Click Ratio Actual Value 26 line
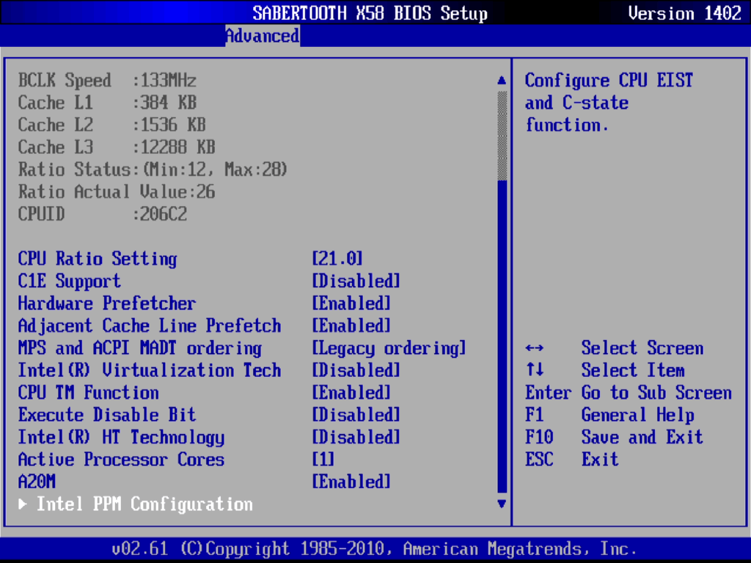Screen dimensions: 751x563 click(117, 191)
